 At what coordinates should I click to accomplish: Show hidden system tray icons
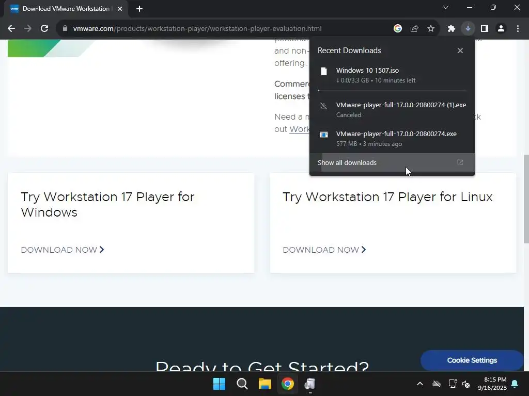tap(420, 384)
